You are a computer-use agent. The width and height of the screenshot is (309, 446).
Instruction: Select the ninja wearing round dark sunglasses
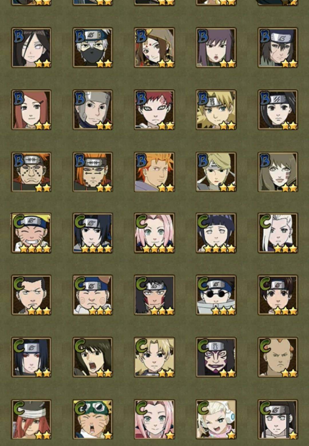(x=216, y=295)
